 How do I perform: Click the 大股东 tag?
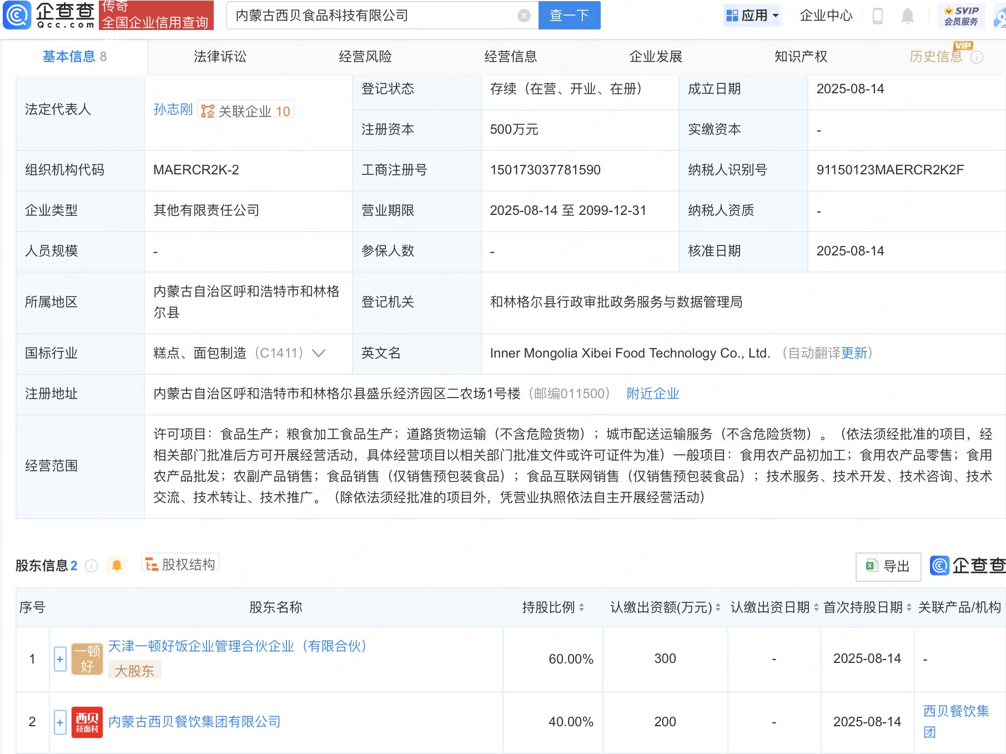[134, 671]
